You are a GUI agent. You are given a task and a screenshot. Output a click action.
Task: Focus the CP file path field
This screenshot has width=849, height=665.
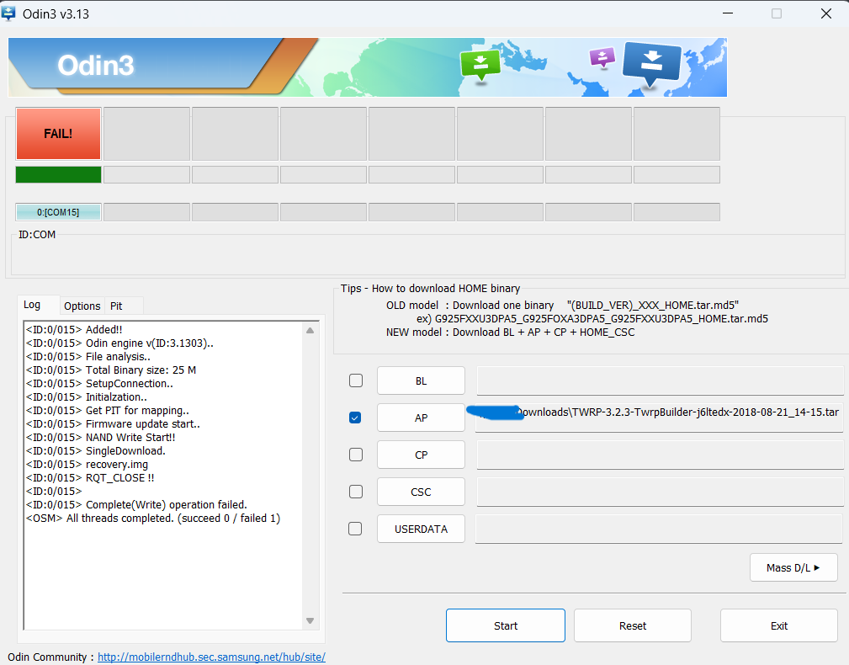point(660,455)
